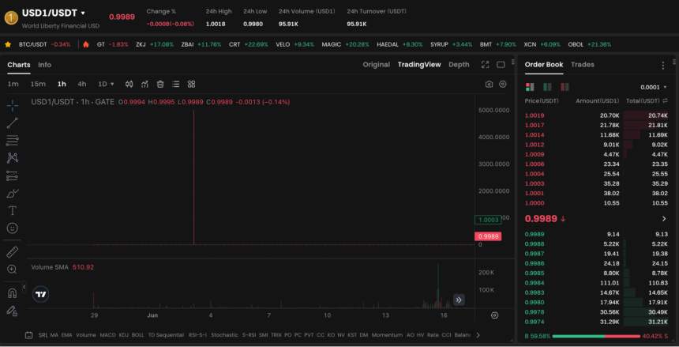Select the trend line drawing tool
679x347 pixels.
point(13,123)
